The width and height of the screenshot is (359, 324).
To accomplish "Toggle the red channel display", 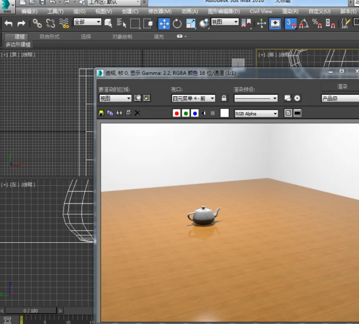I will point(176,113).
